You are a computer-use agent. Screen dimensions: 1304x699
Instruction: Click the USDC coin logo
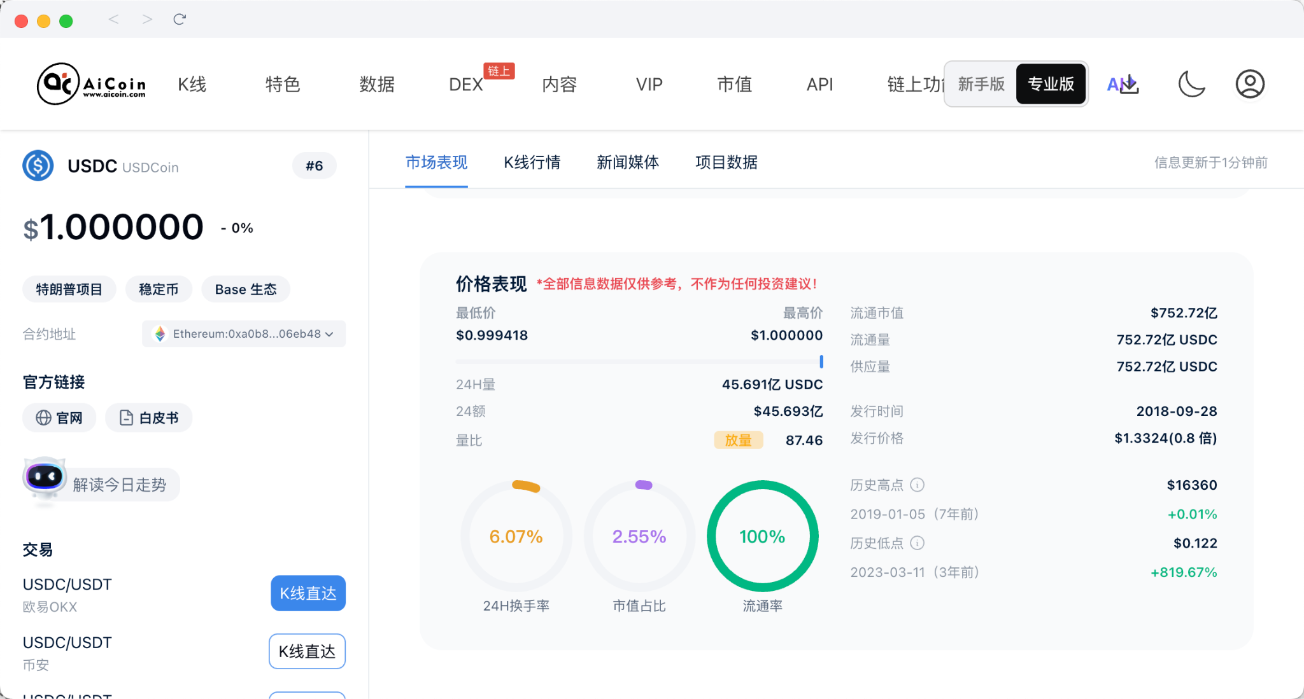[38, 165]
